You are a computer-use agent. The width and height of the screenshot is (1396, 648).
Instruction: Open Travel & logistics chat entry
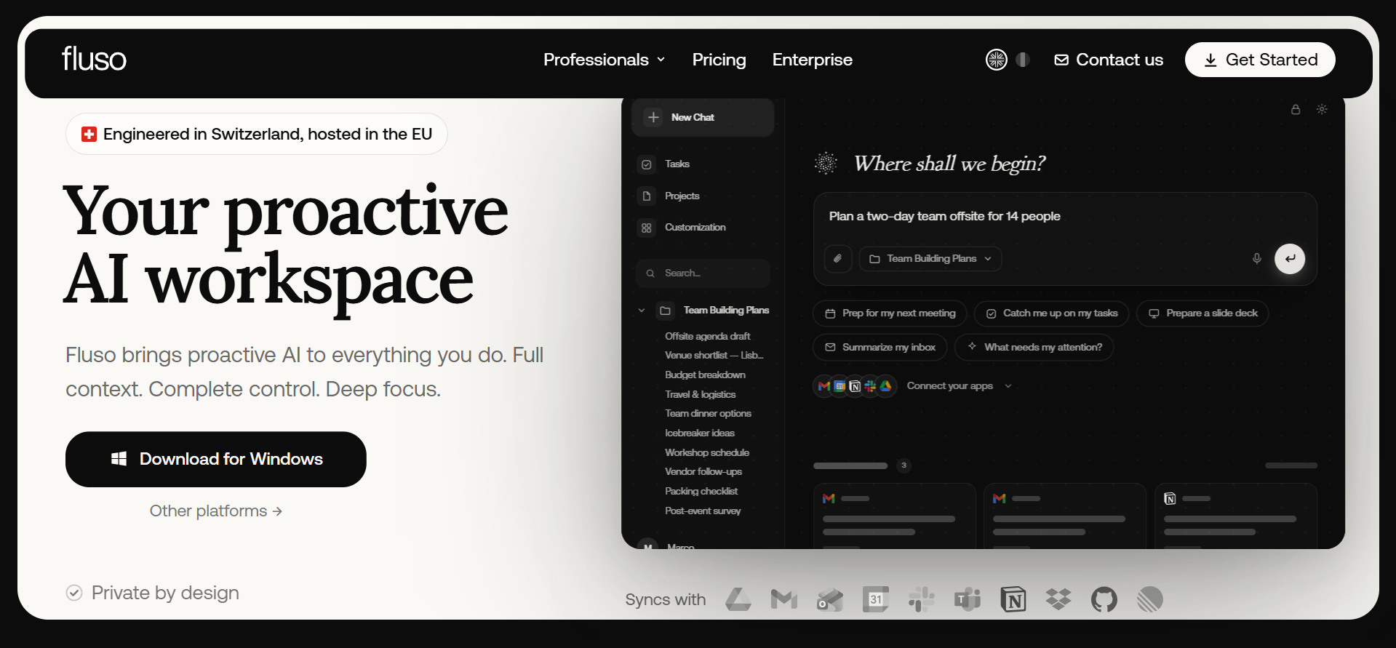(700, 394)
